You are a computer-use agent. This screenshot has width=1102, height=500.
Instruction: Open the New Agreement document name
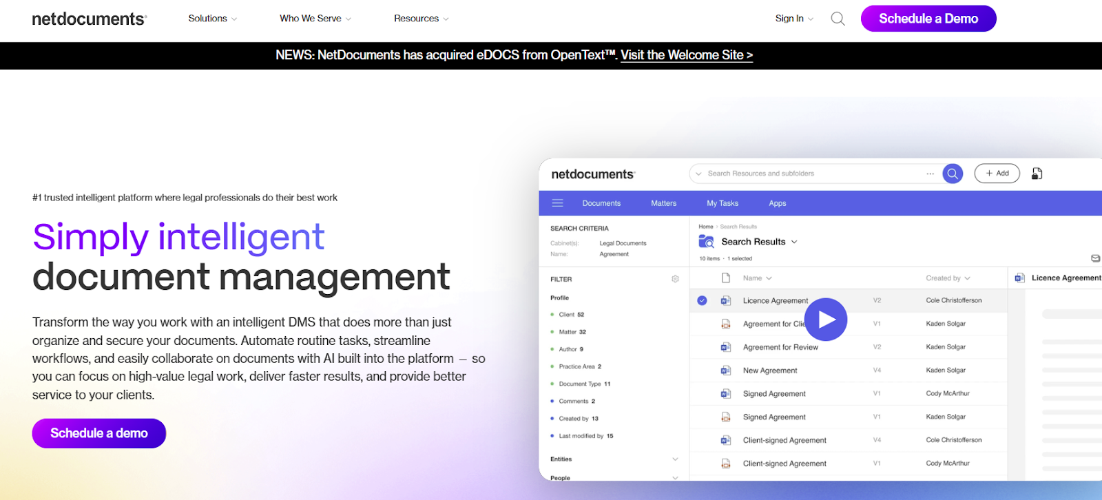(770, 371)
